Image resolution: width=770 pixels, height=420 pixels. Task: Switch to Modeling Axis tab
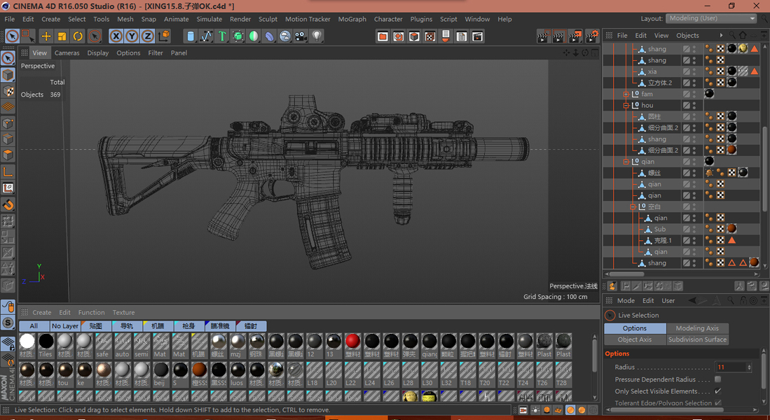coord(697,328)
